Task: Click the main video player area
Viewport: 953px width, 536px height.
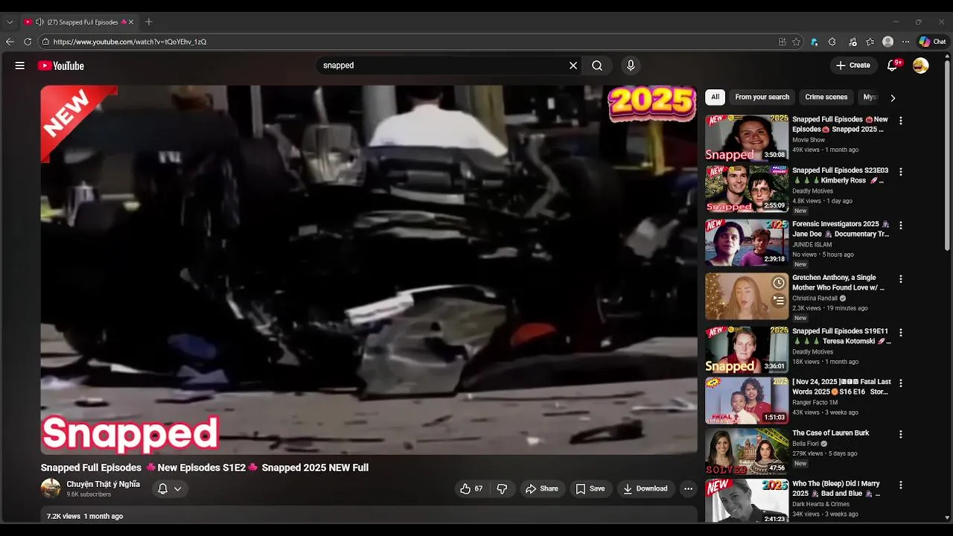Action: coord(369,269)
